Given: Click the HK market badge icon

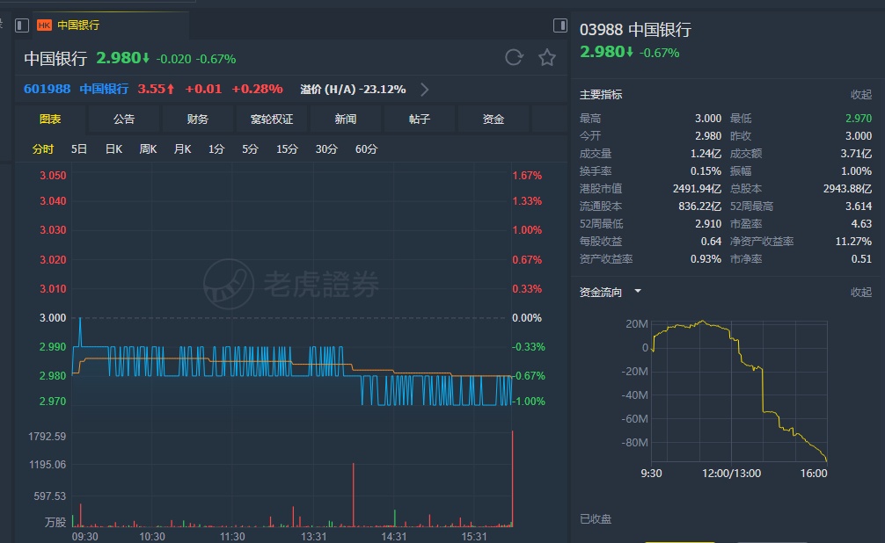Looking at the screenshot, I should pyautogui.click(x=44, y=25).
